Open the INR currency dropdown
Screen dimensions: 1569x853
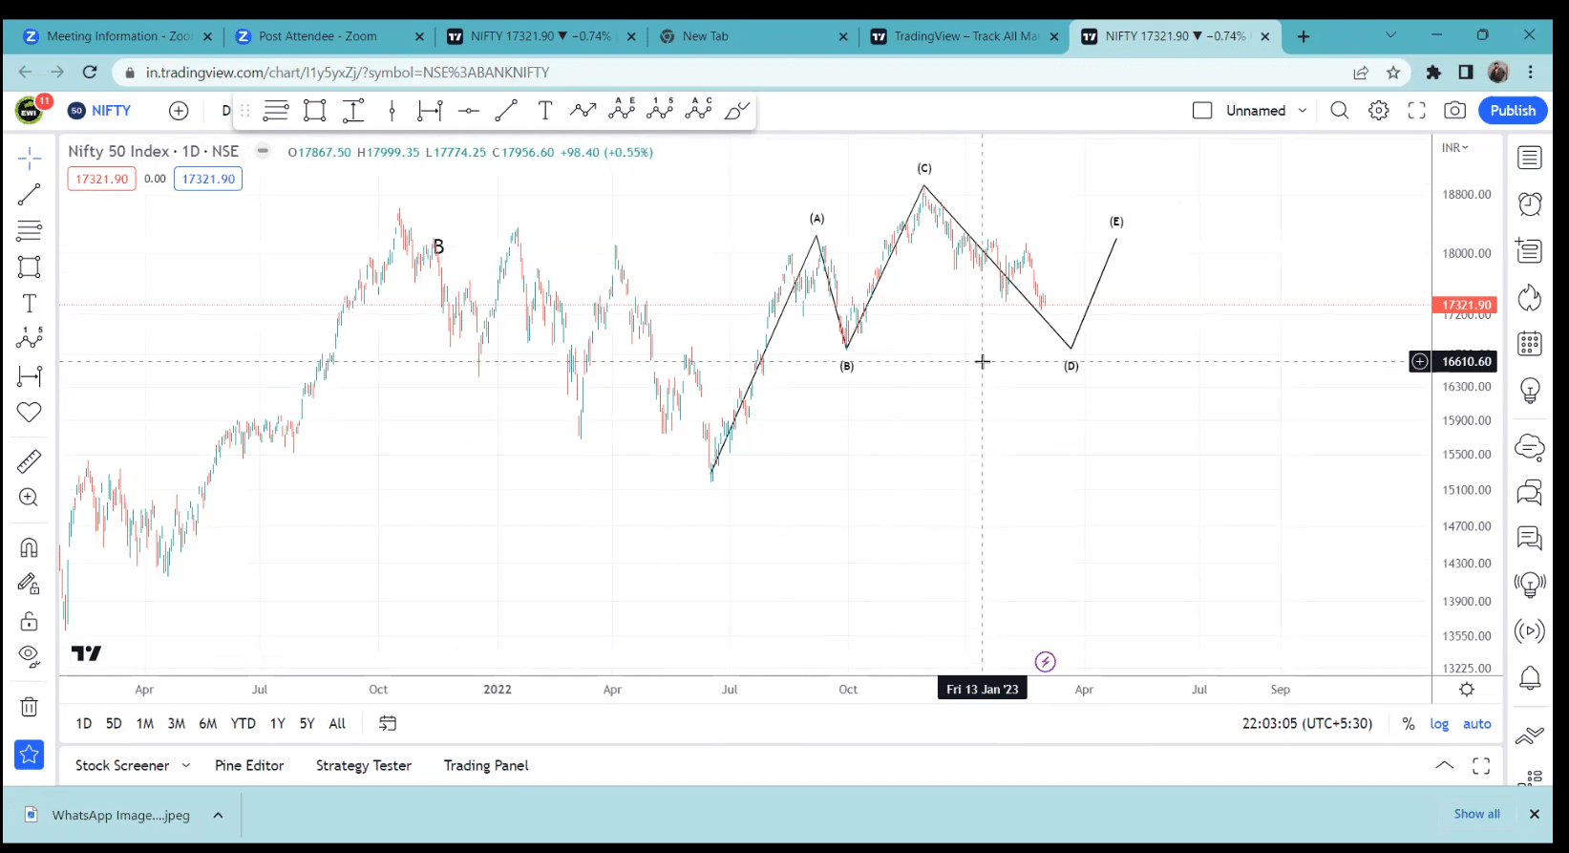point(1455,148)
